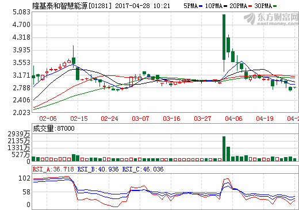Click the 03-16 date axis label

[171, 119]
